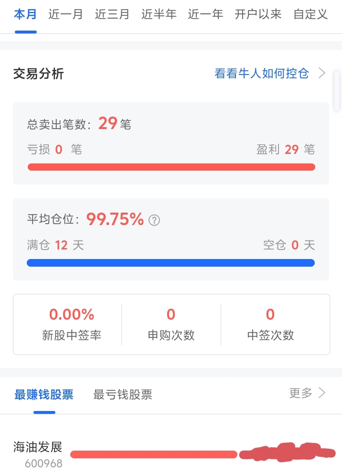Tap the 新股中签率 0.00% cell

tap(72, 324)
